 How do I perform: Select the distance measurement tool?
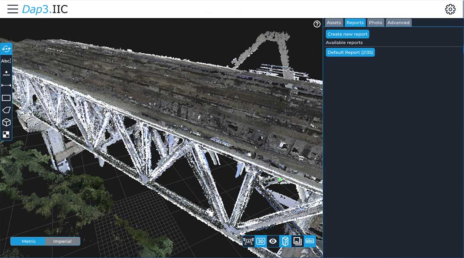(6, 85)
